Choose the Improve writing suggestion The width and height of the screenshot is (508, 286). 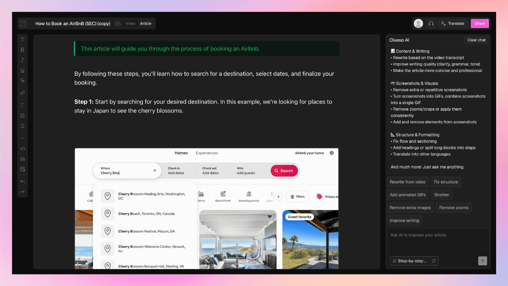coord(404,220)
